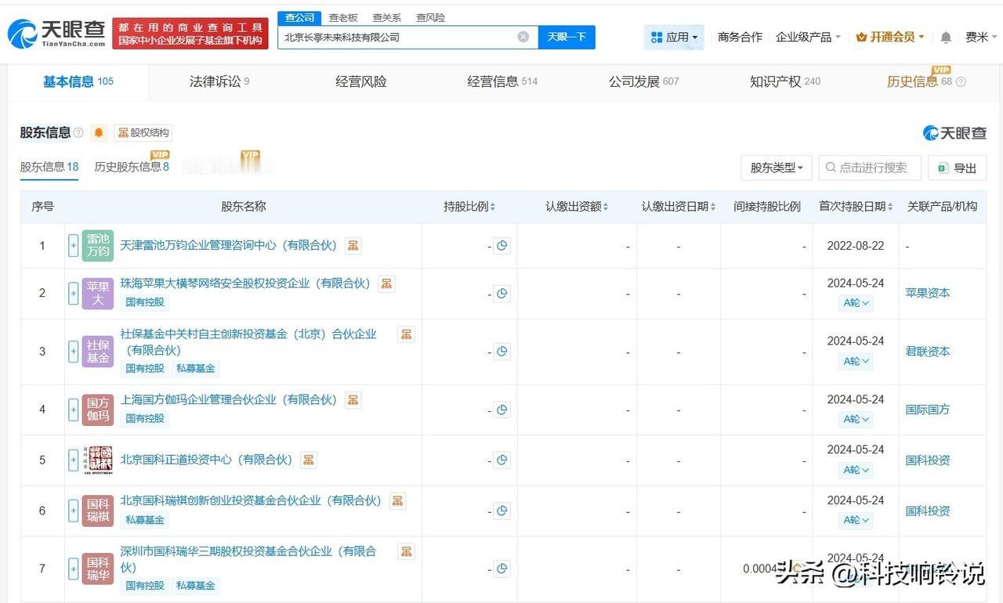View shareholding pie icon in row 6

coord(501,511)
